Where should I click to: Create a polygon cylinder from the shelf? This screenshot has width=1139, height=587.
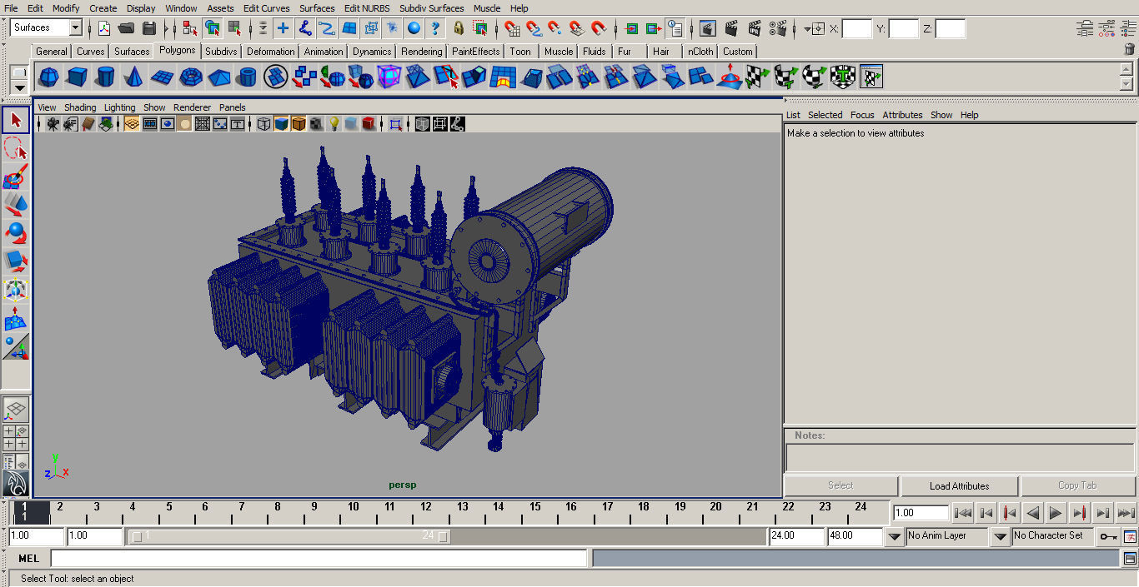click(x=105, y=77)
